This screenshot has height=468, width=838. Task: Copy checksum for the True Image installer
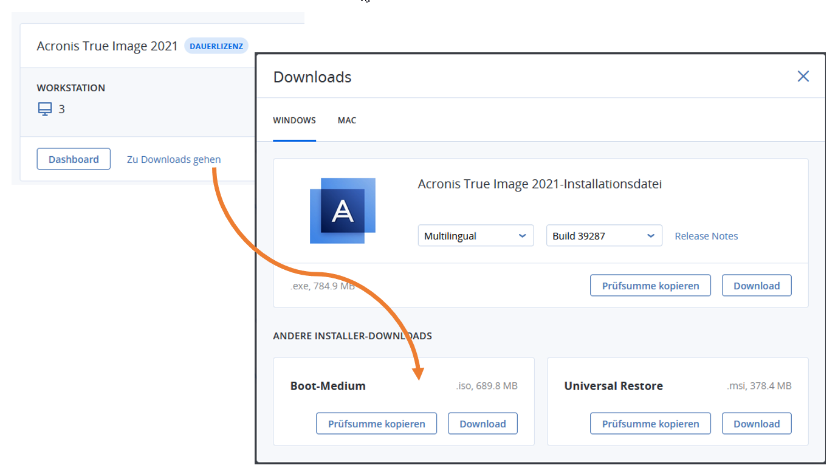pyautogui.click(x=650, y=286)
